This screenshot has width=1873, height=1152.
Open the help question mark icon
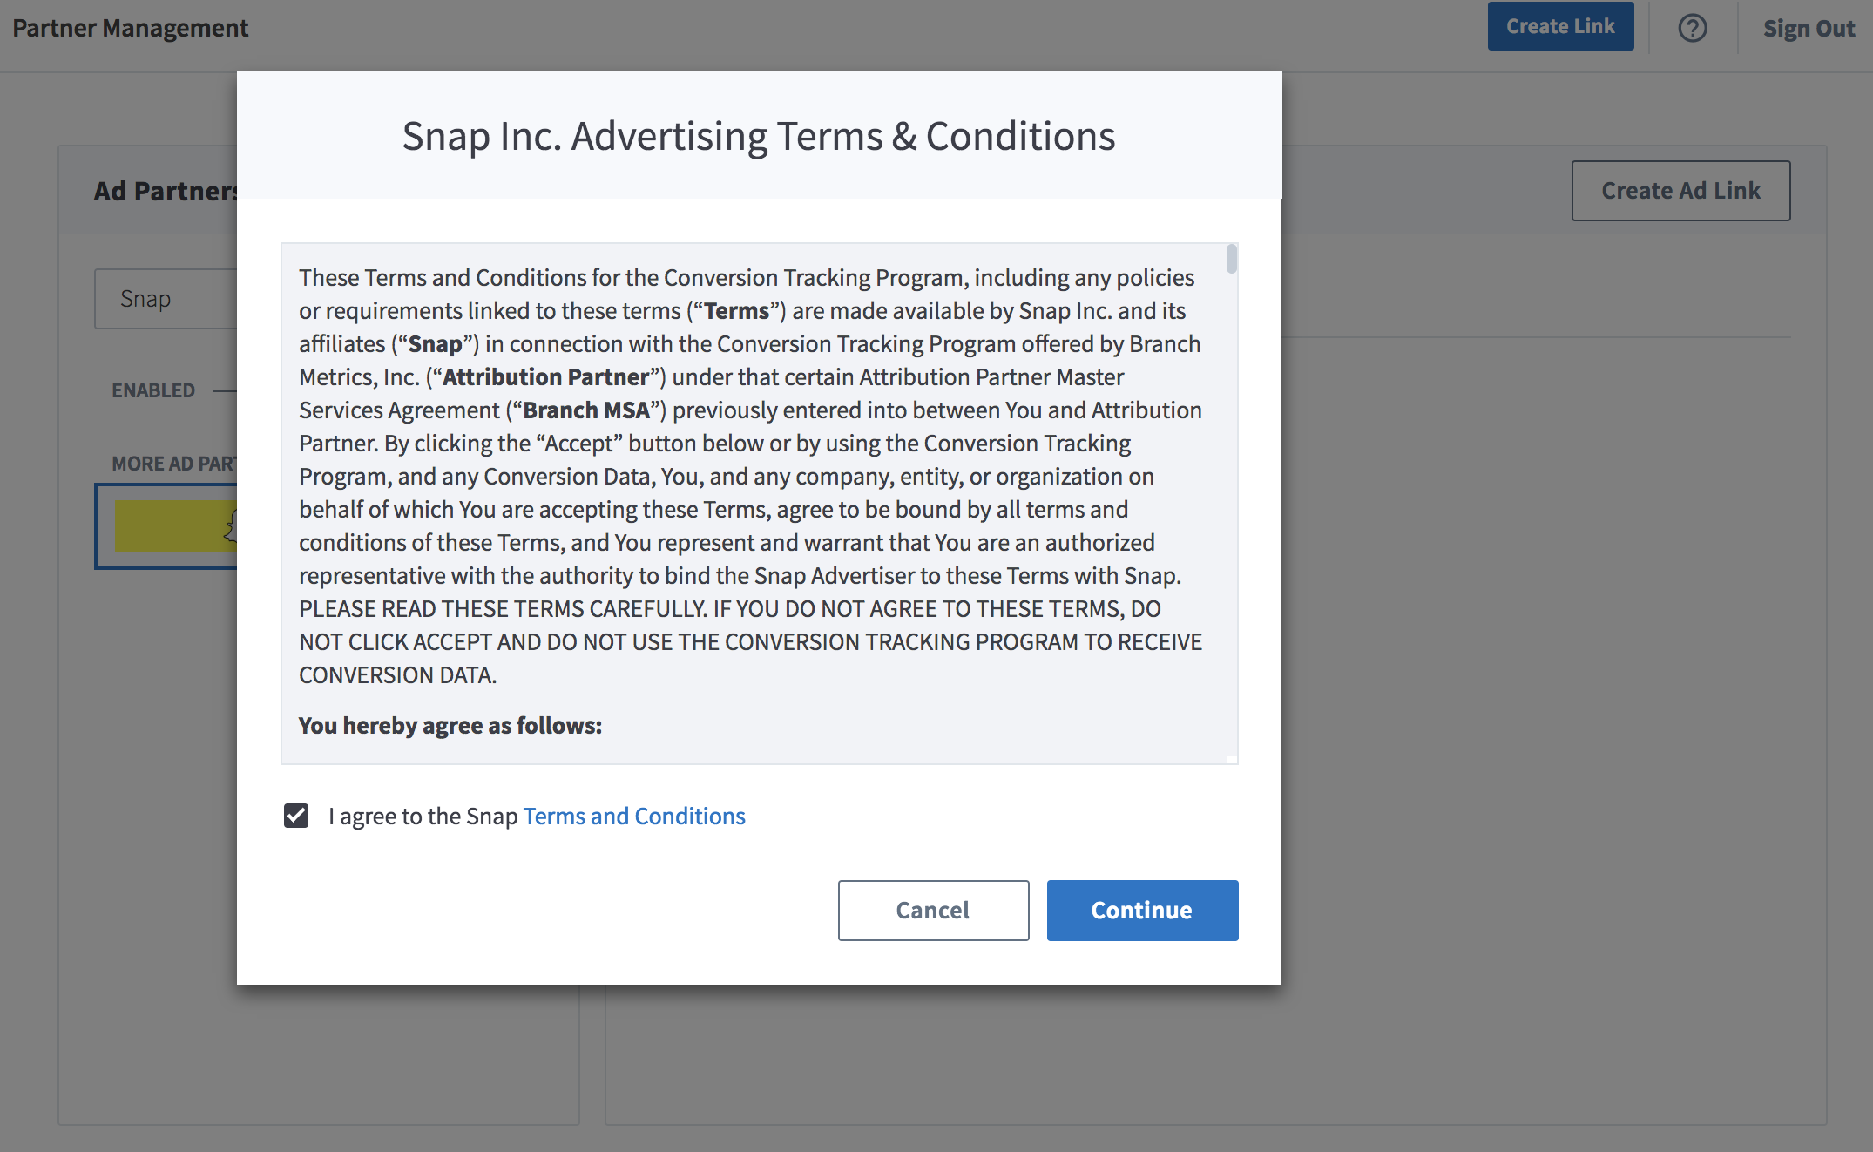pyautogui.click(x=1692, y=29)
